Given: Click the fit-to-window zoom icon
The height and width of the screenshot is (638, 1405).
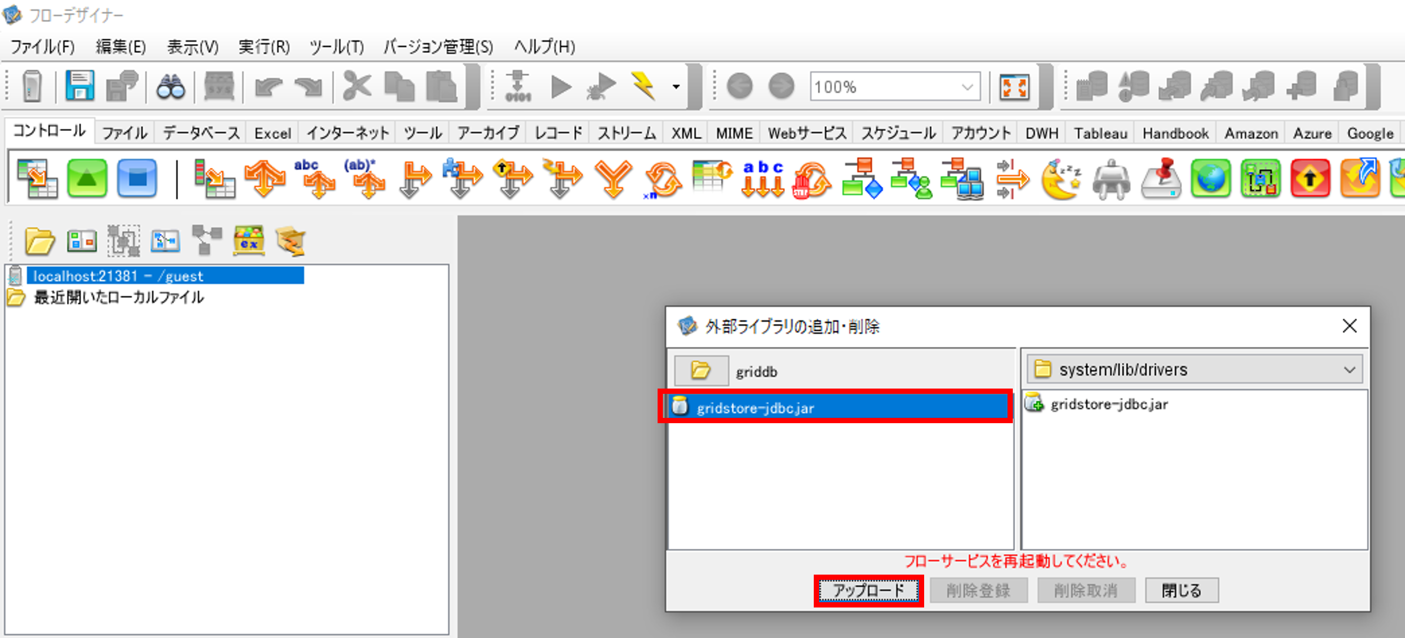Looking at the screenshot, I should pyautogui.click(x=1015, y=87).
